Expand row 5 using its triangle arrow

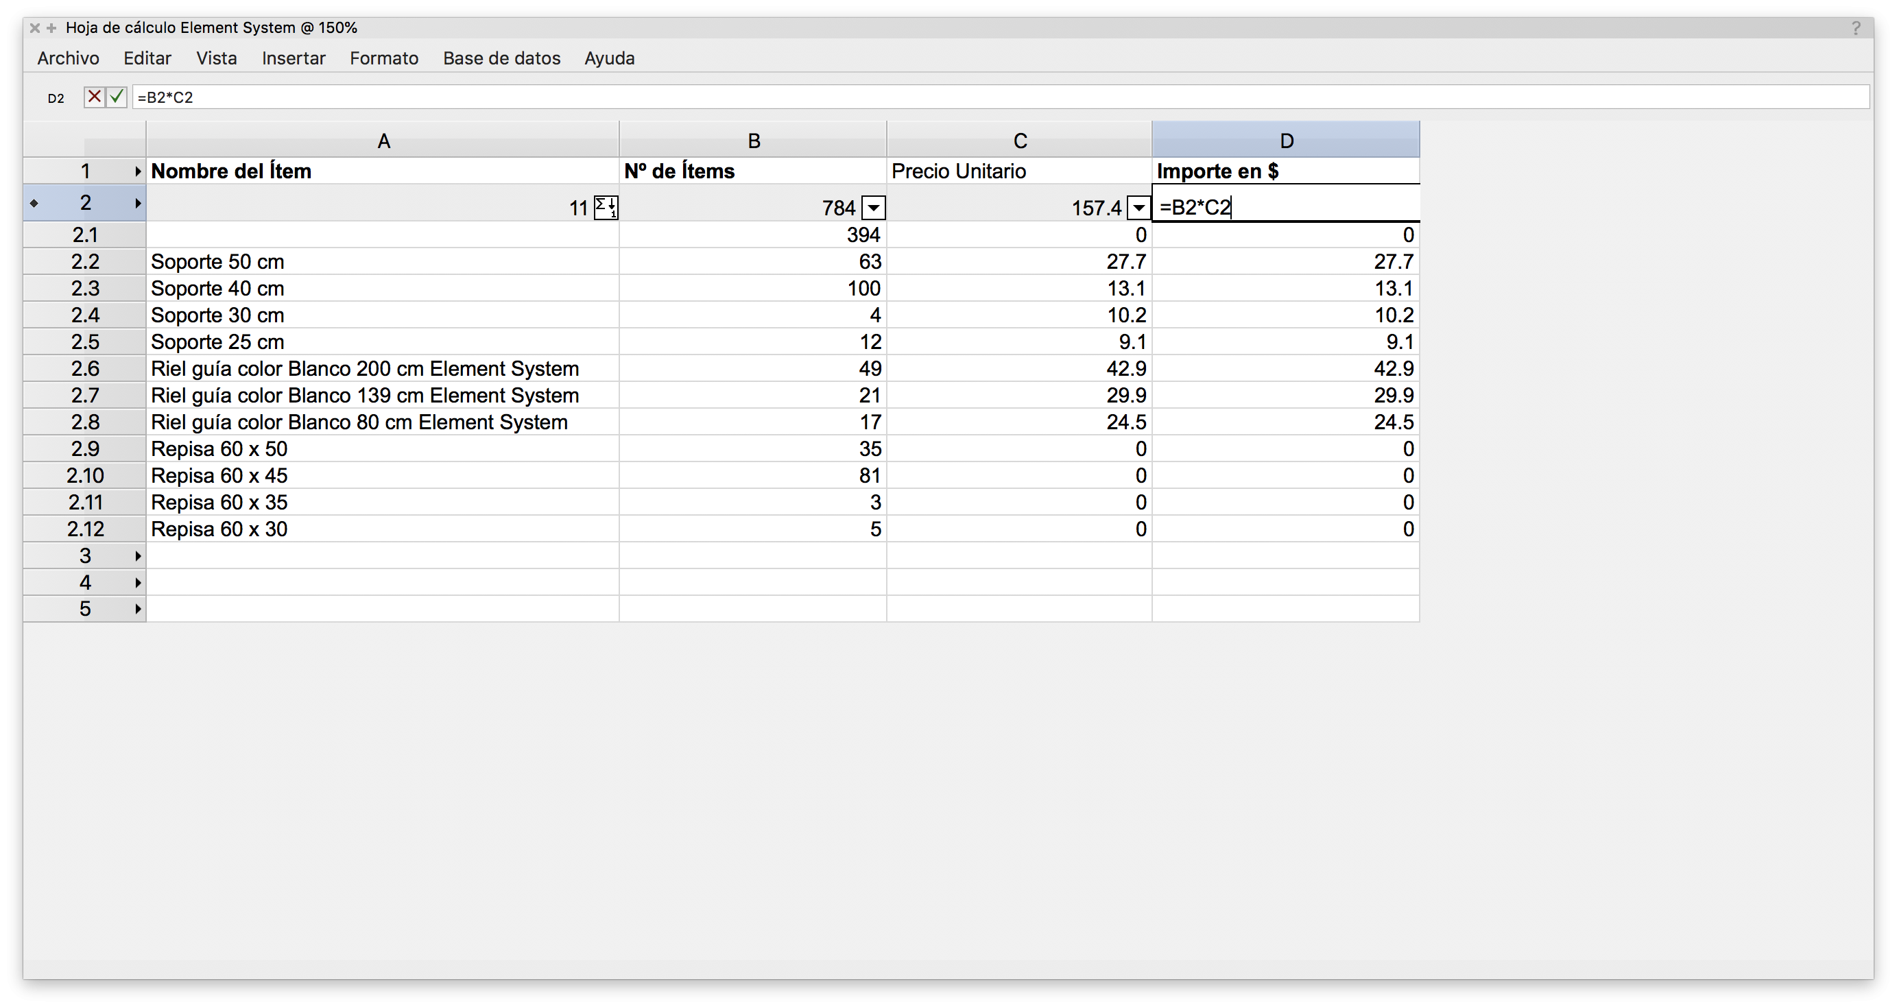click(138, 609)
